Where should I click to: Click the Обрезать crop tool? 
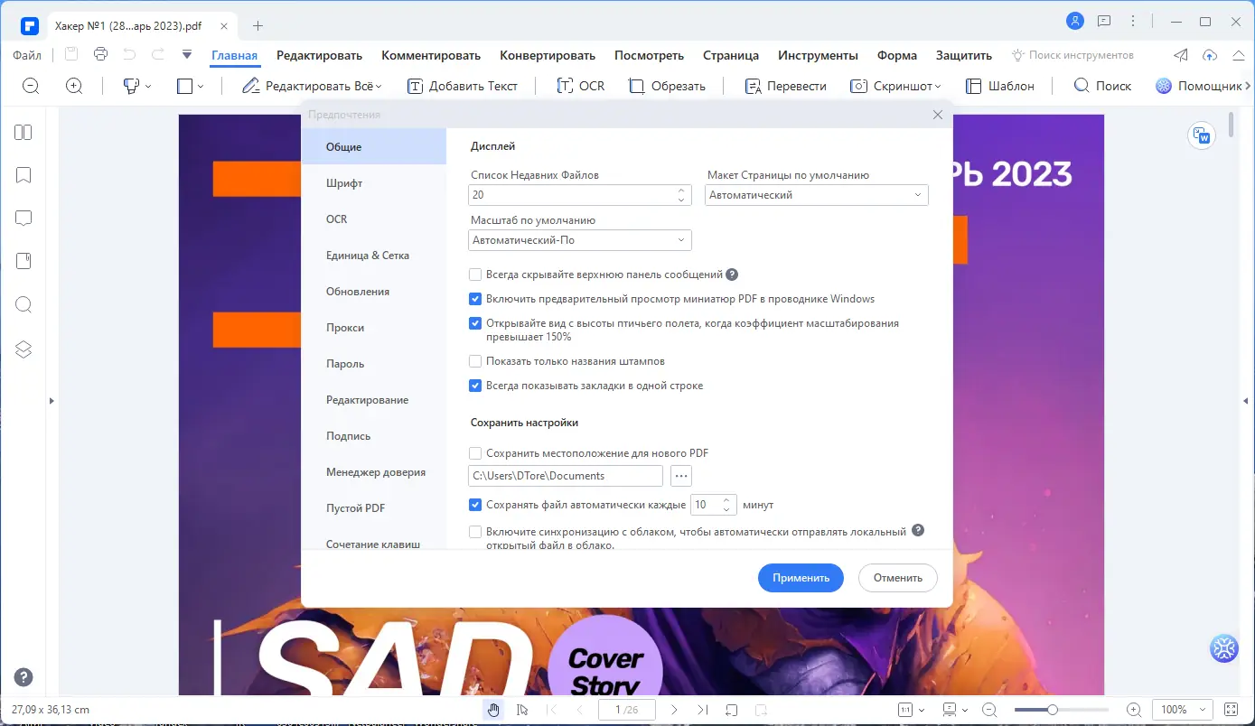coord(667,86)
